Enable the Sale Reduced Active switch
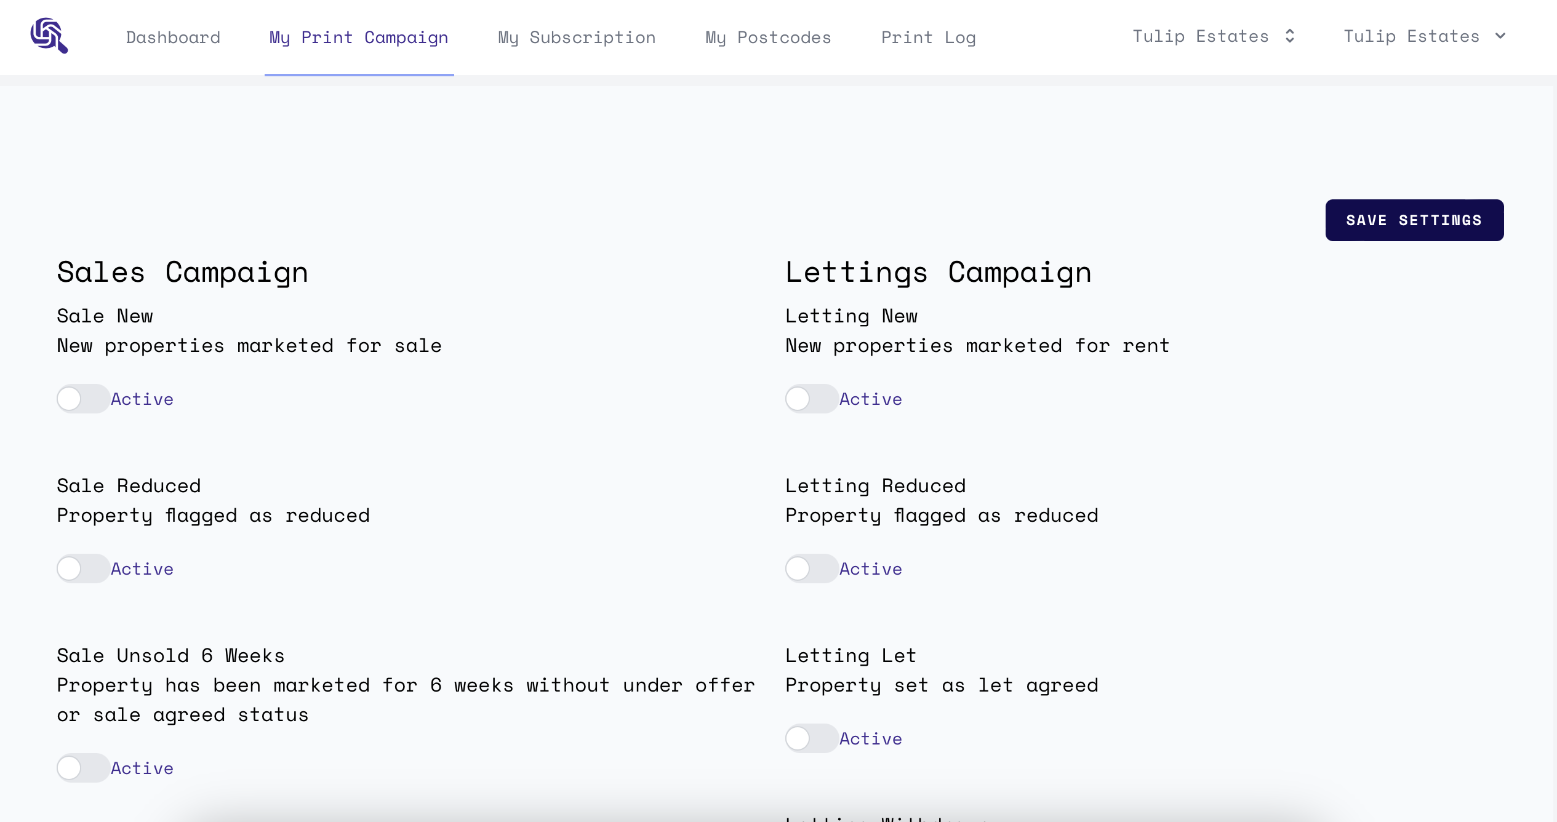This screenshot has height=822, width=1557. click(83, 569)
